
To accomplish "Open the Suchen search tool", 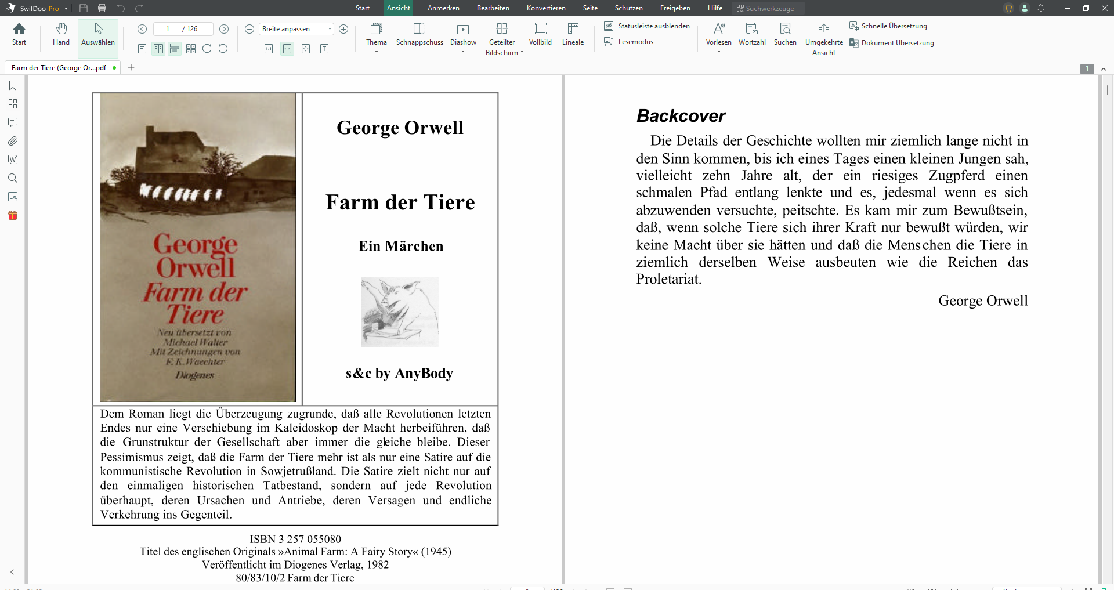I will click(x=785, y=34).
